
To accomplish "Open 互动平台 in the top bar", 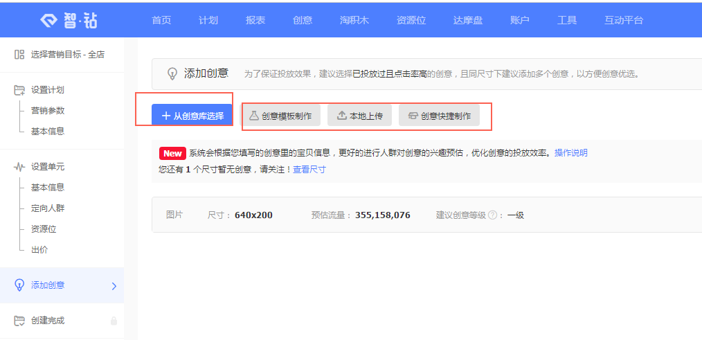I will [x=624, y=20].
